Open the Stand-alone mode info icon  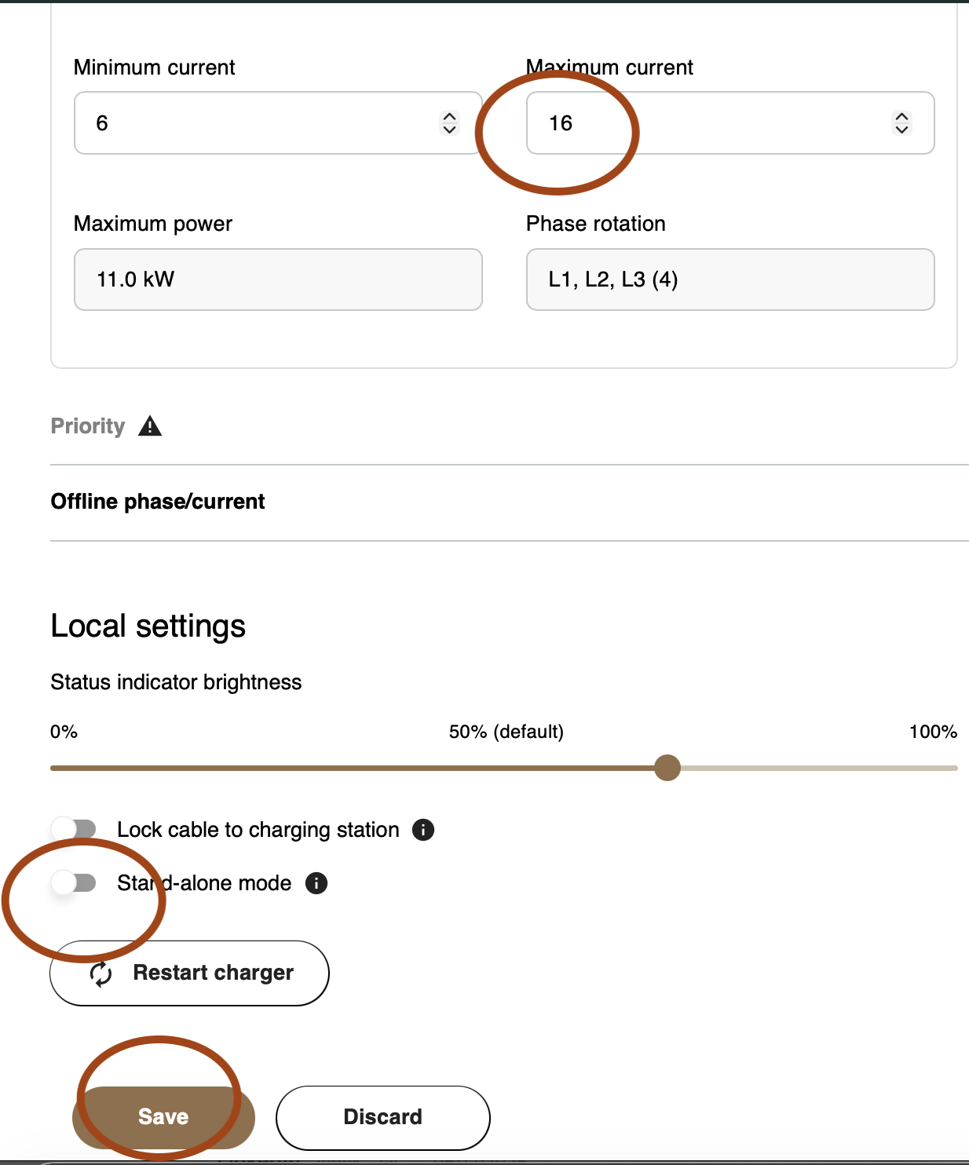pos(316,883)
